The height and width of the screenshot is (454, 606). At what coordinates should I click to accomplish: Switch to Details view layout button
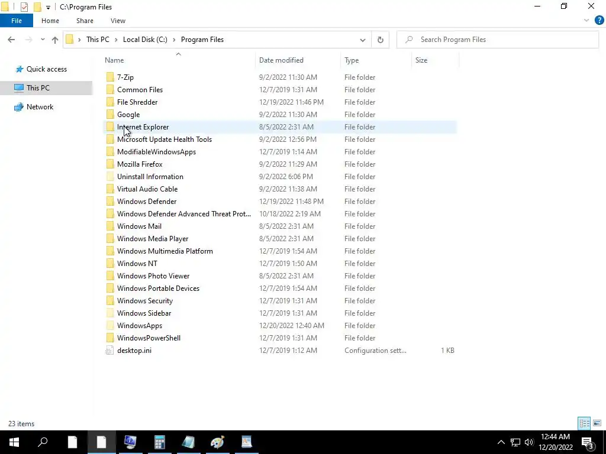(x=584, y=423)
